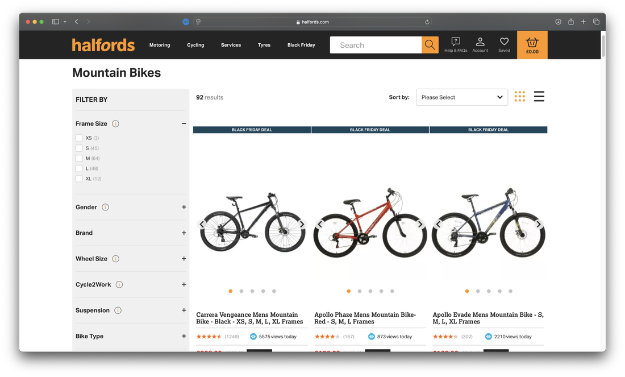View 167 reviews for Apollo Phaze
The width and height of the screenshot is (625, 377).
click(349, 337)
